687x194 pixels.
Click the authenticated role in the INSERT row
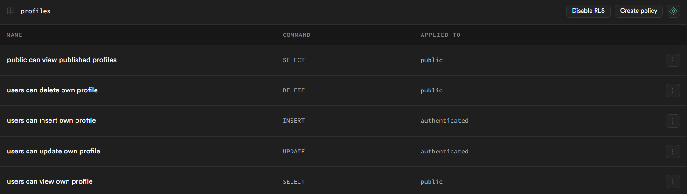pos(444,121)
